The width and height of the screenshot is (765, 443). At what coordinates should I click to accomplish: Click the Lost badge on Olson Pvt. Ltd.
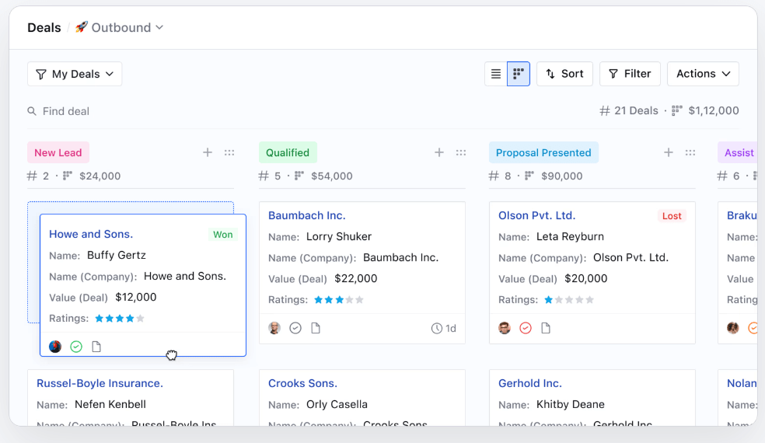[x=672, y=216]
